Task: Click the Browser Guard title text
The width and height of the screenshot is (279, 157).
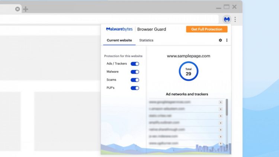Action: 152,29
